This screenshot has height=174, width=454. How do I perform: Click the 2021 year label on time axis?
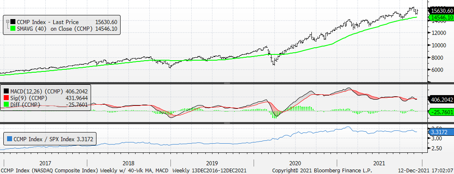click(x=379, y=163)
